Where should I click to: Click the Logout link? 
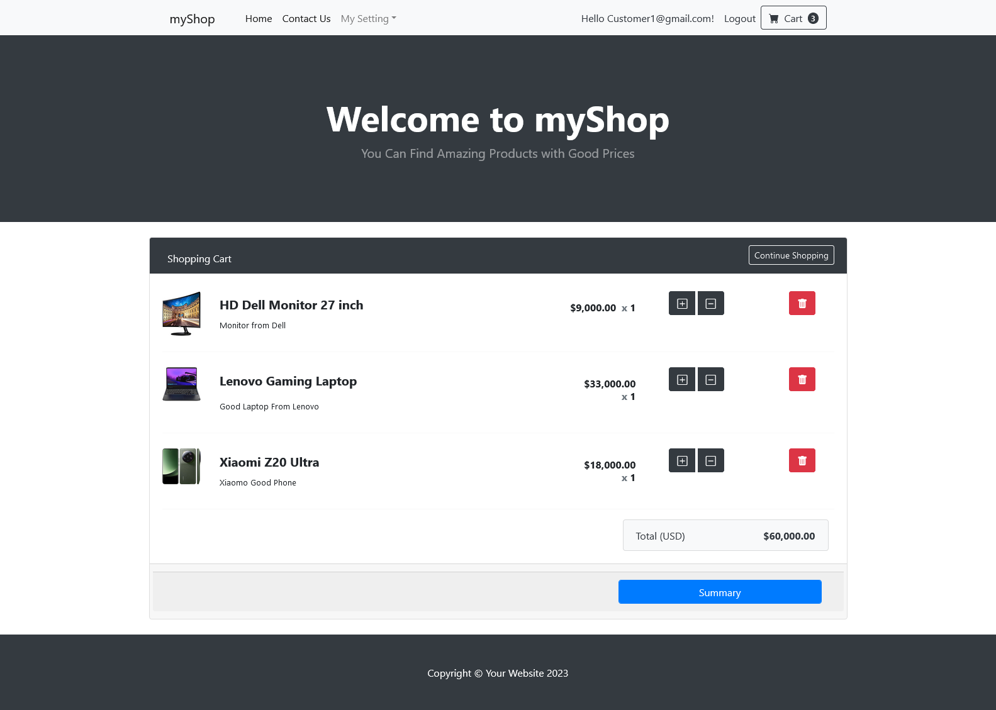(x=739, y=19)
